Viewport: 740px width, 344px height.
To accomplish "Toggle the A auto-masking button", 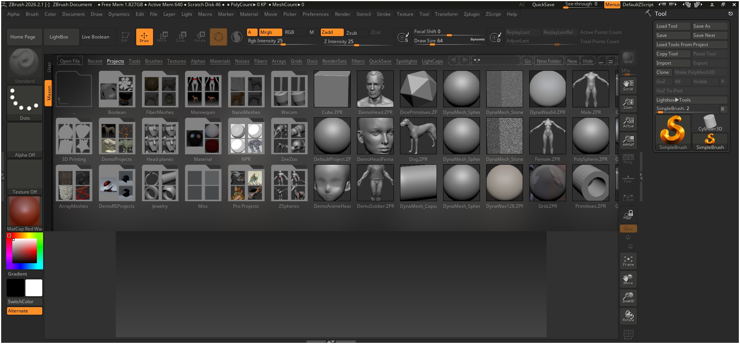I will tap(252, 32).
